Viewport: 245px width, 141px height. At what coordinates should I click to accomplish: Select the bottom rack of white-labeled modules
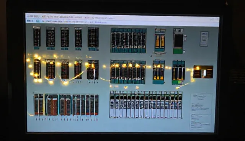[146, 105]
